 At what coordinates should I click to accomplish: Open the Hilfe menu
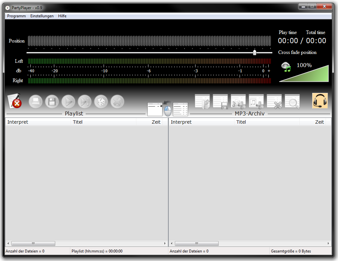(62, 16)
